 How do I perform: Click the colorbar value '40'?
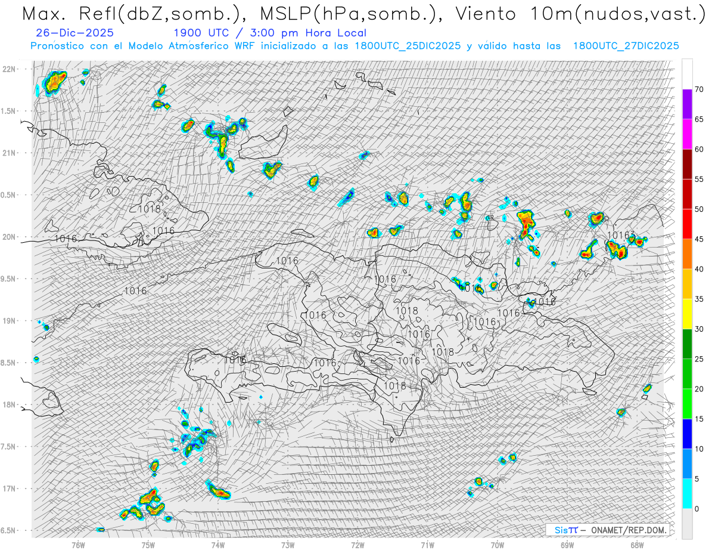(700, 269)
